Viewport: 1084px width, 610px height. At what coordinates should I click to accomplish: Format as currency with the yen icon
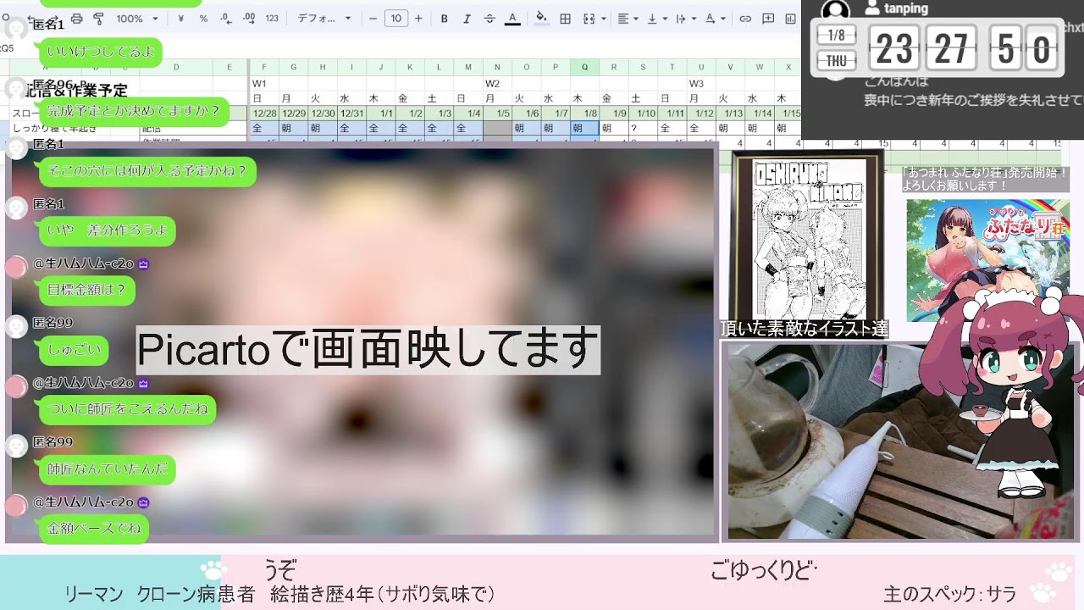click(x=183, y=19)
